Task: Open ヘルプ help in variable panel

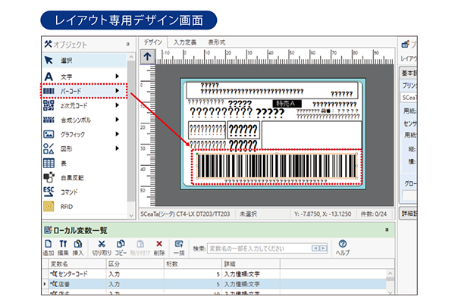Action: pyautogui.click(x=342, y=247)
